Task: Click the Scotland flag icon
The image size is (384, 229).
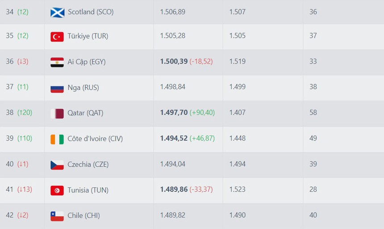Action: point(57,12)
